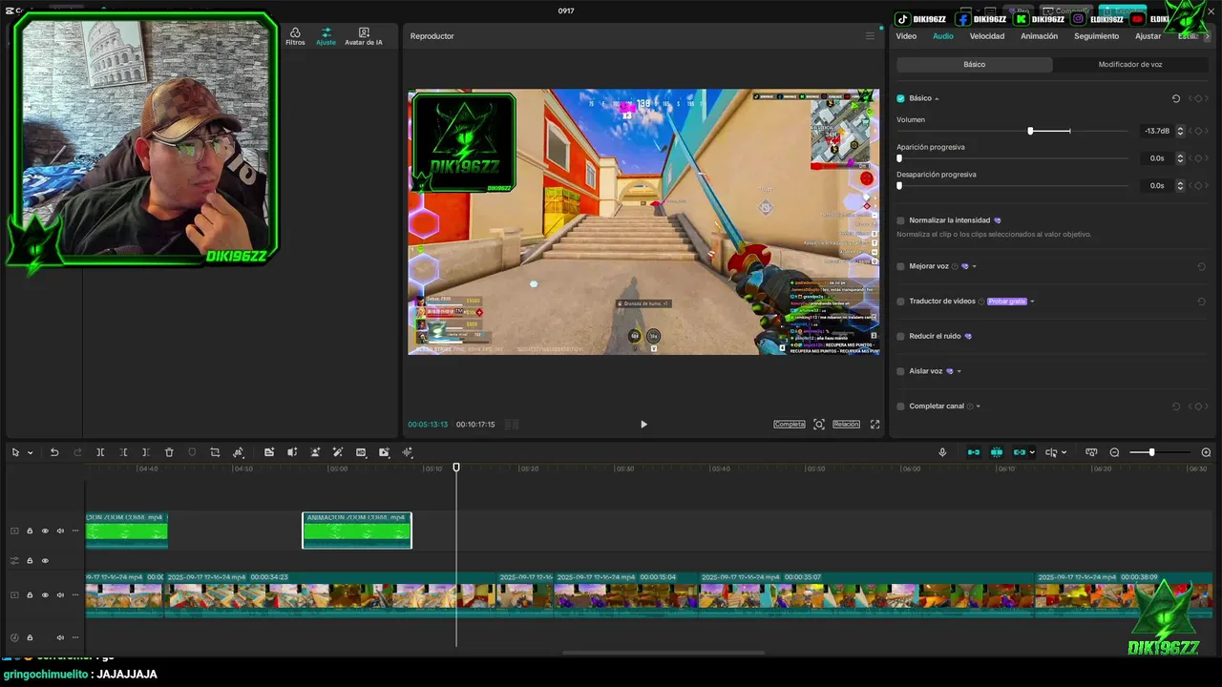This screenshot has height=687, width=1222.
Task: Split the clip at the playhead
Action: (100, 452)
